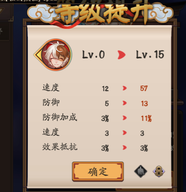Click the red arrow in the 效果抵抗 row
Viewport: 186px width, 192px height.
point(124,148)
